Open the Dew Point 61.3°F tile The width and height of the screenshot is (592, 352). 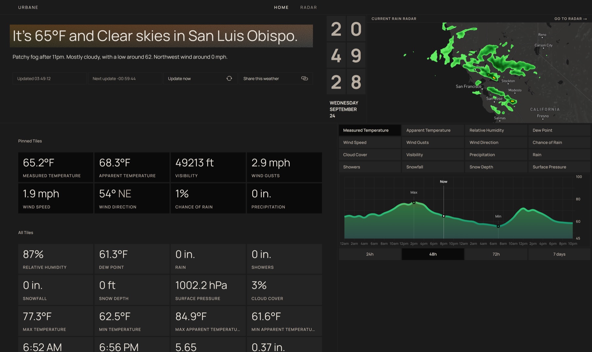[132, 259]
